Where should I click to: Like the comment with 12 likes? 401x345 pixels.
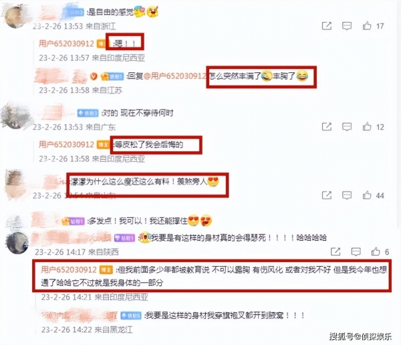(x=367, y=126)
